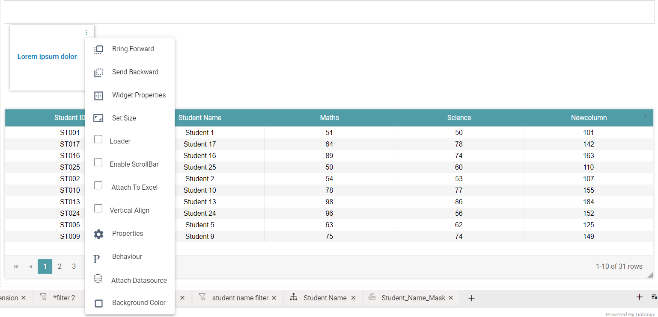
Task: Close the student name filter tab
Action: coord(274,298)
